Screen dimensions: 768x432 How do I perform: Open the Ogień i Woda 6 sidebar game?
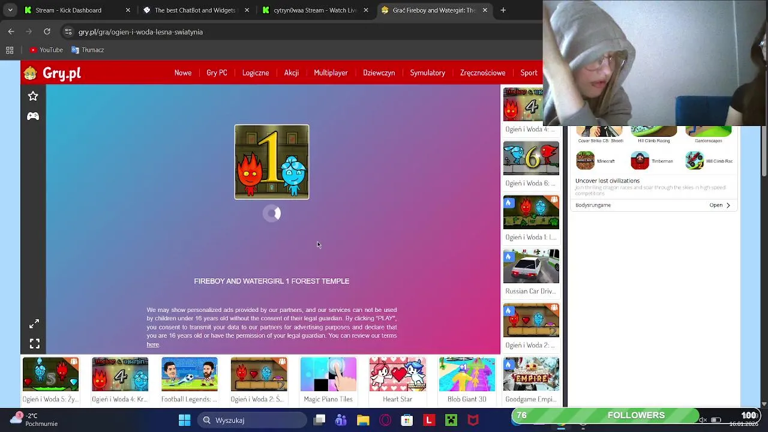coord(531,164)
